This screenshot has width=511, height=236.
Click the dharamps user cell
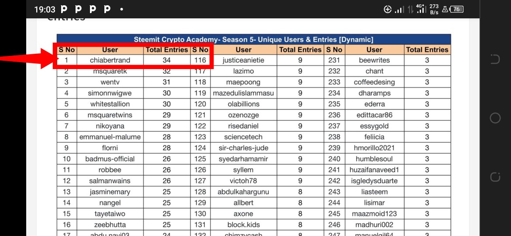click(374, 93)
